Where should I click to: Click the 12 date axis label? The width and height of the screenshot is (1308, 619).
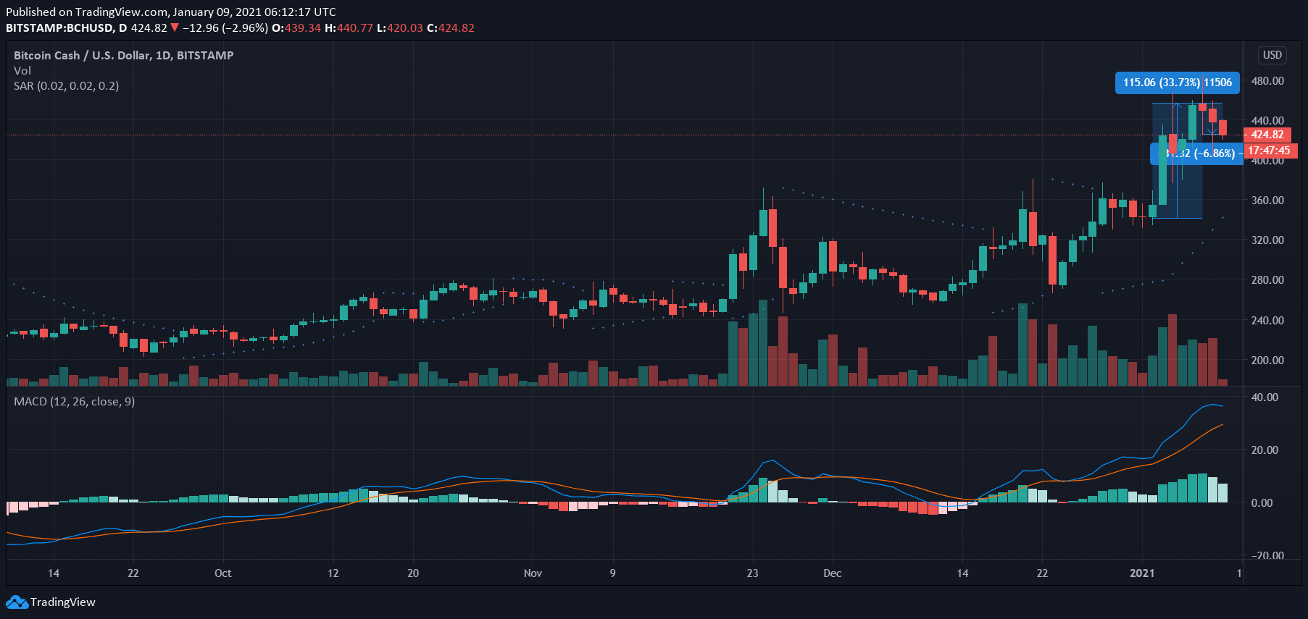click(x=333, y=573)
